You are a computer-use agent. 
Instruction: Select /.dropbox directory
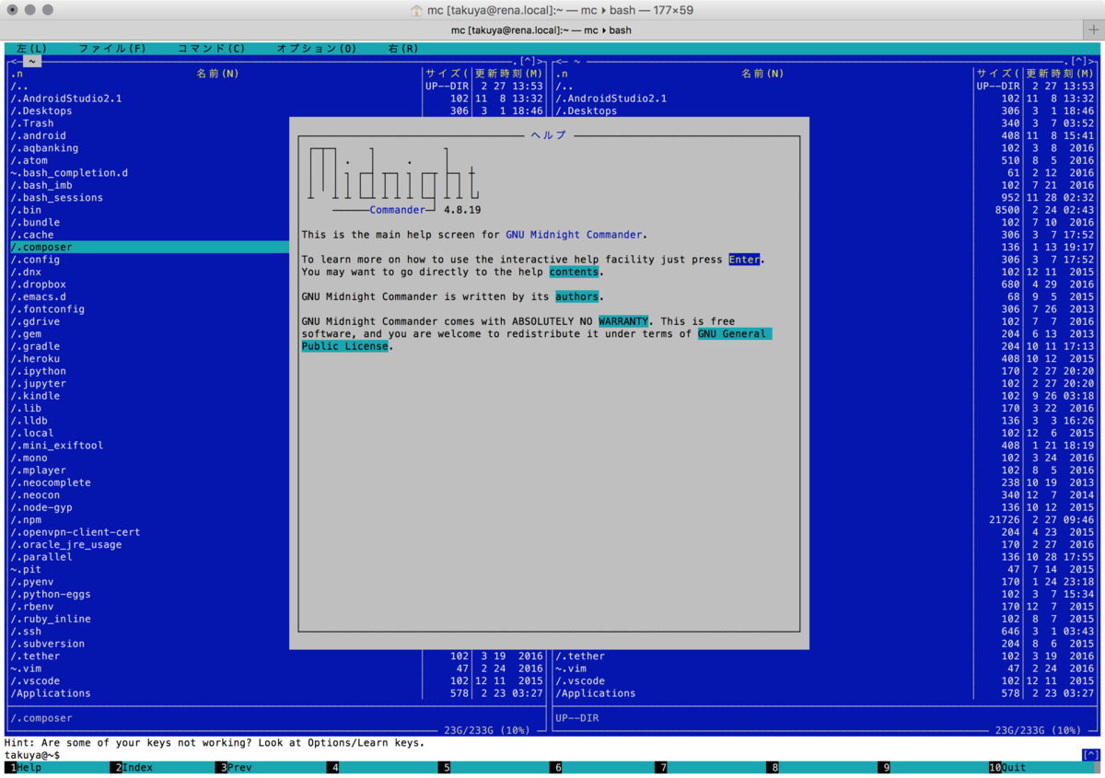click(x=39, y=284)
